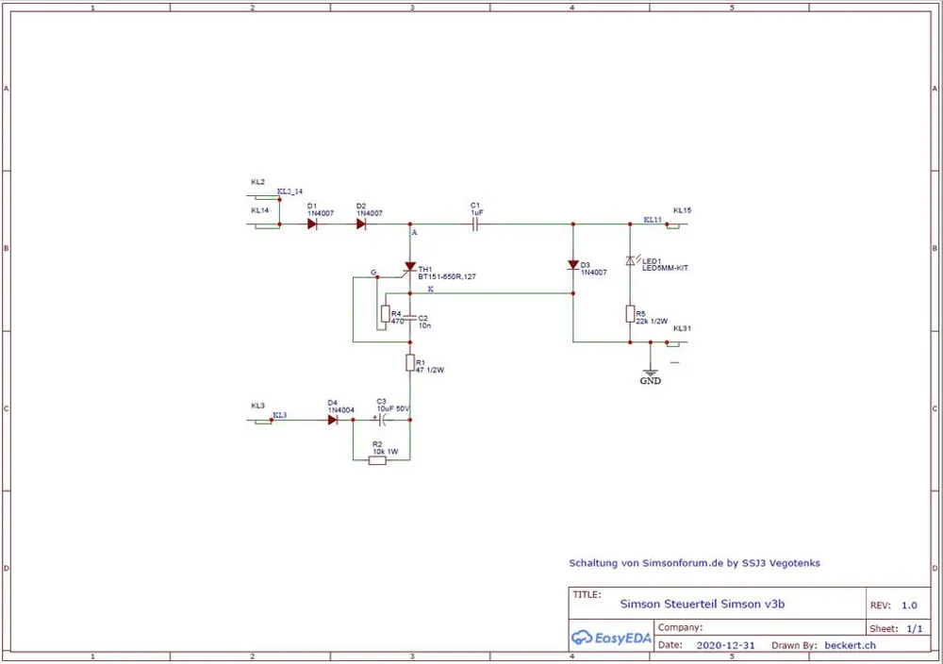The height and width of the screenshot is (664, 943).
Task: Select the beckert.ch drawn-by text
Action: (850, 645)
